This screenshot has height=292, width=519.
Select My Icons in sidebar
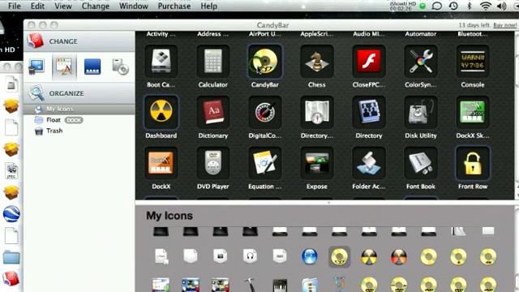coord(79,109)
